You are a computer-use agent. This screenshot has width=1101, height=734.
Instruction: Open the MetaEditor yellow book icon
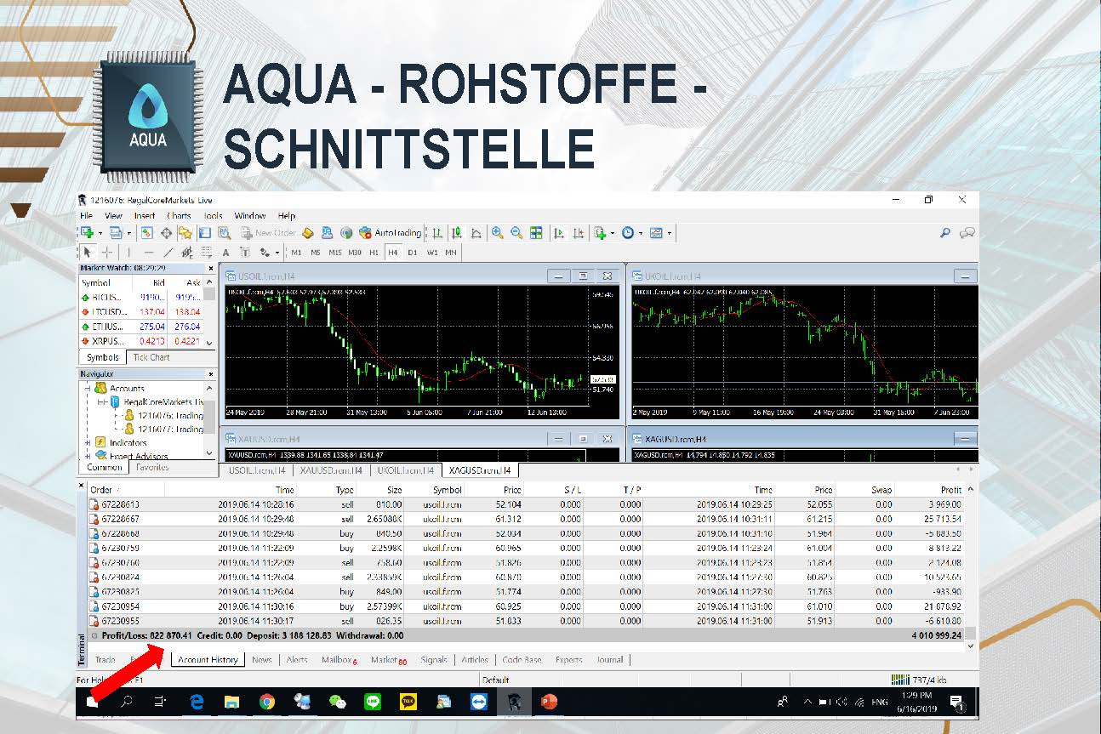point(308,232)
